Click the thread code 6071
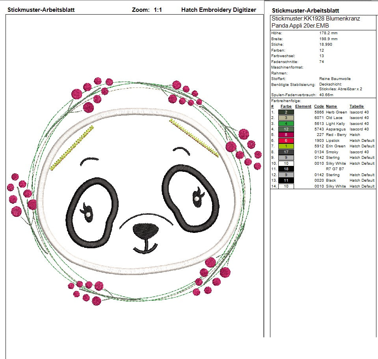 tap(319, 118)
